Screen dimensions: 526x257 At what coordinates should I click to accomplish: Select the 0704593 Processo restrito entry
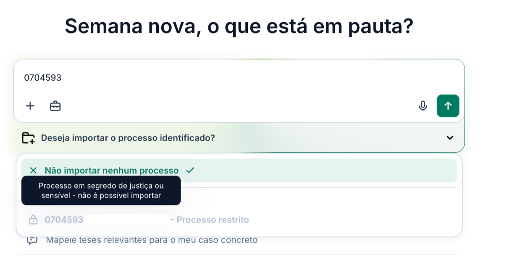click(x=239, y=220)
